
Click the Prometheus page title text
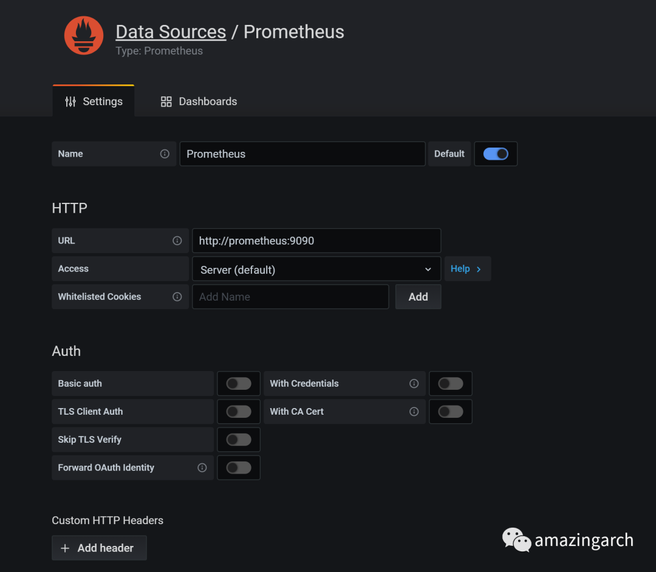coord(294,32)
